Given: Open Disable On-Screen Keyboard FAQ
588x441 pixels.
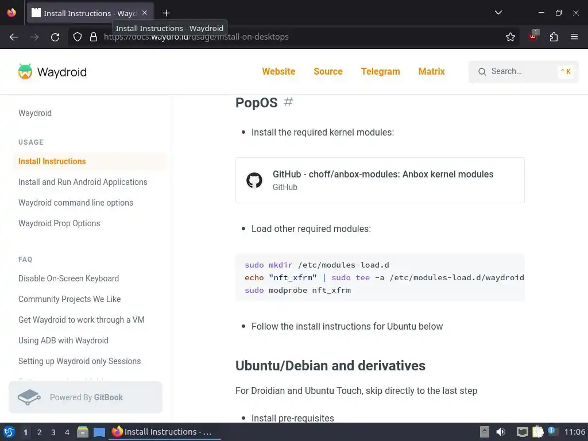Looking at the screenshot, I should tap(69, 278).
